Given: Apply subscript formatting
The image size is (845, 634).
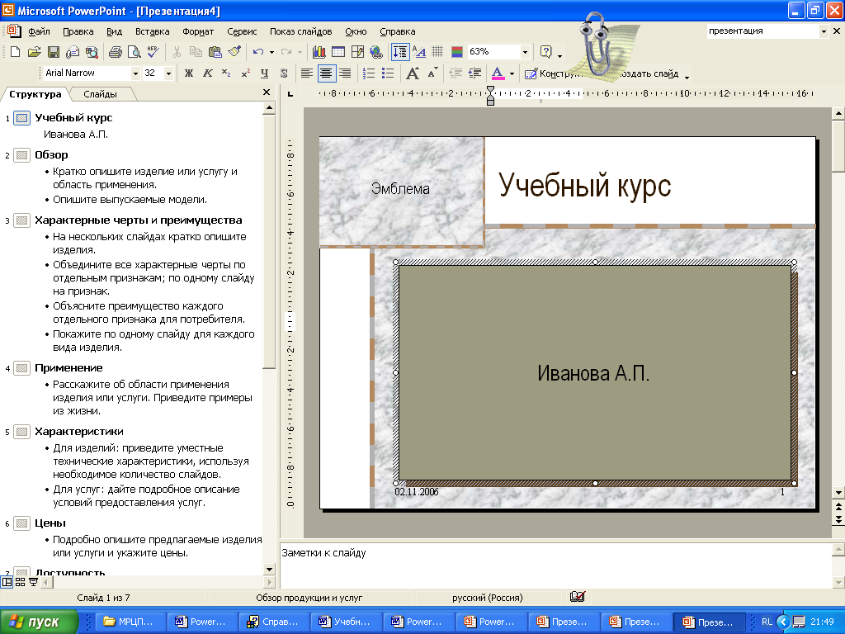Looking at the screenshot, I should tap(226, 73).
